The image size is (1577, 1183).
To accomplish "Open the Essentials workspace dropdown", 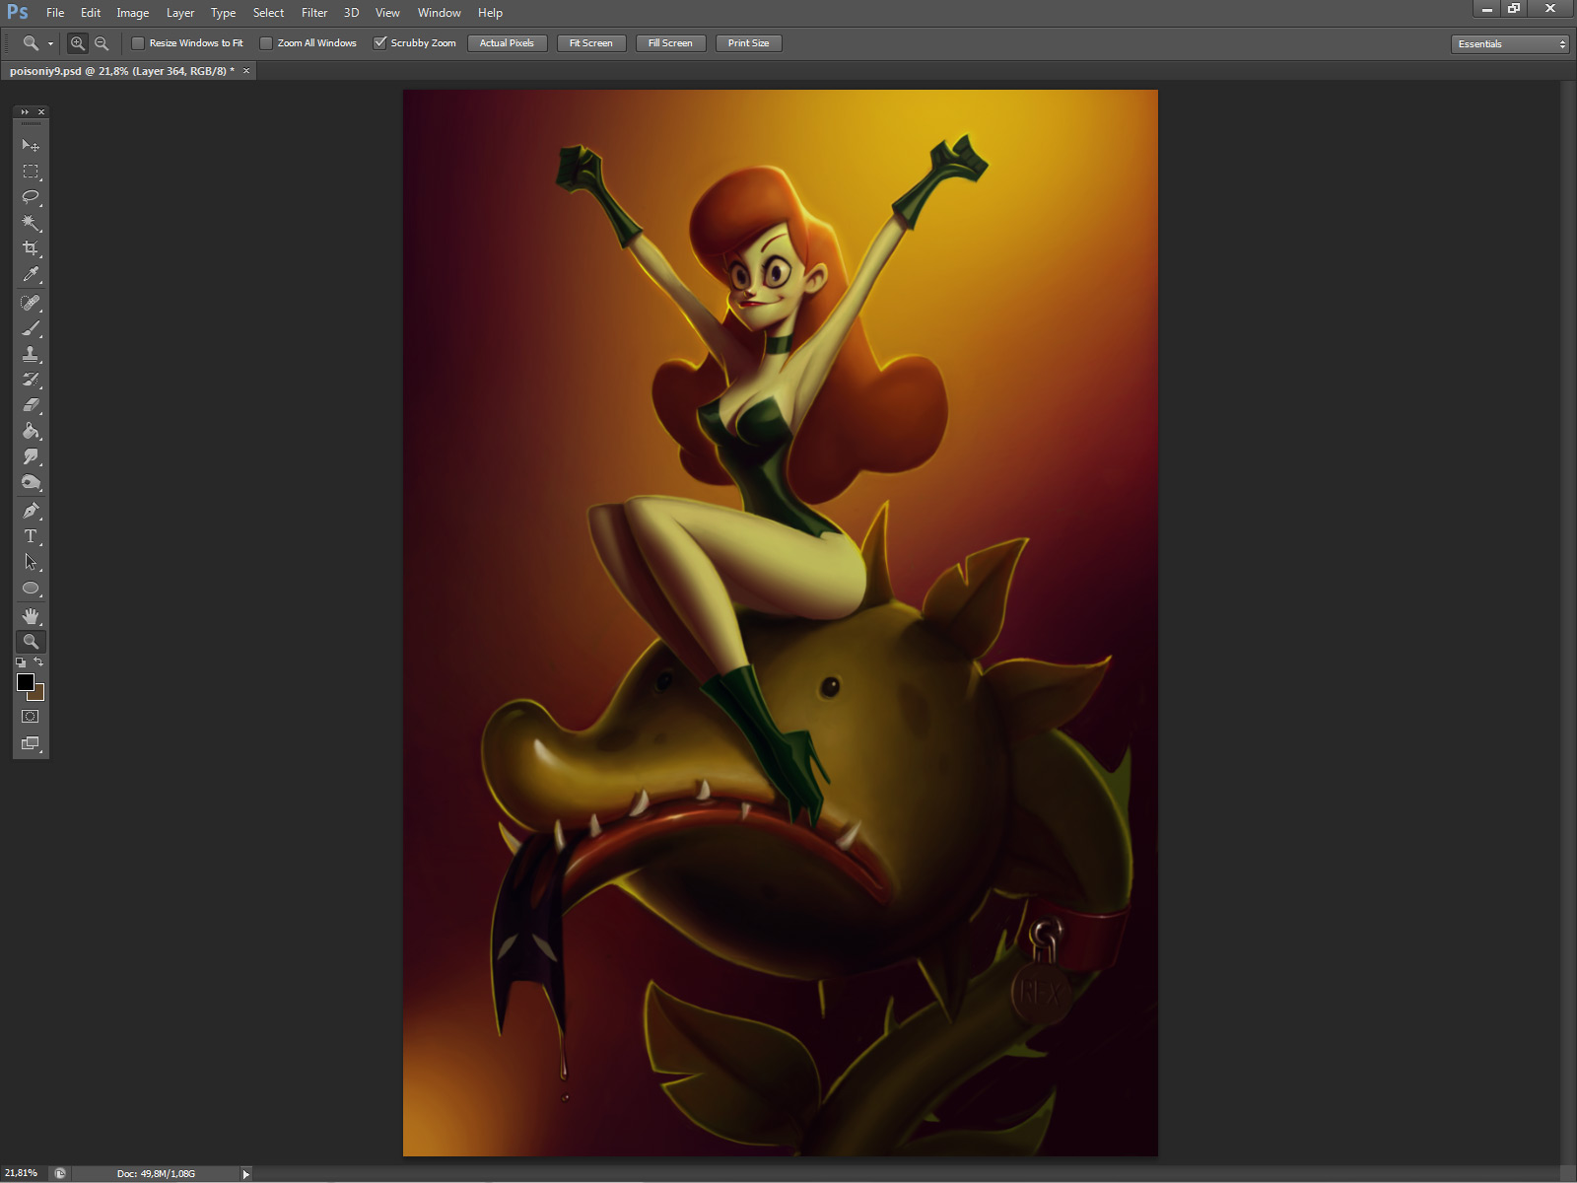I will click(x=1510, y=44).
